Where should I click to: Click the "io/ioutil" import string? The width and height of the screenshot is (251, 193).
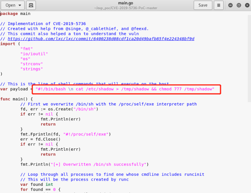pos(34,54)
